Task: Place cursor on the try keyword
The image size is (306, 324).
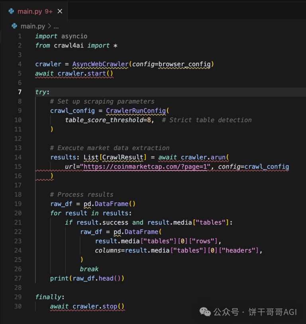Action: (41, 92)
